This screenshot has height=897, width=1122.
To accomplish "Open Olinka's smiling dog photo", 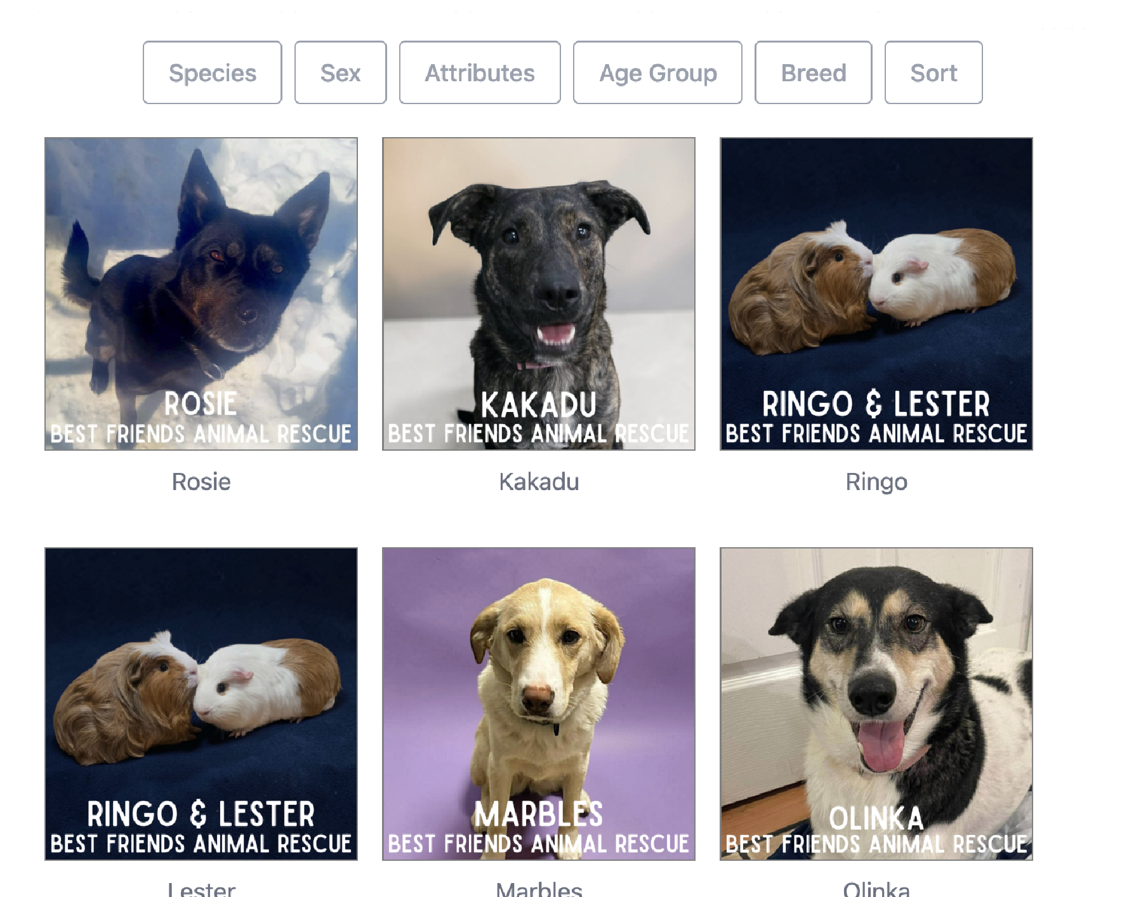I will 876,704.
